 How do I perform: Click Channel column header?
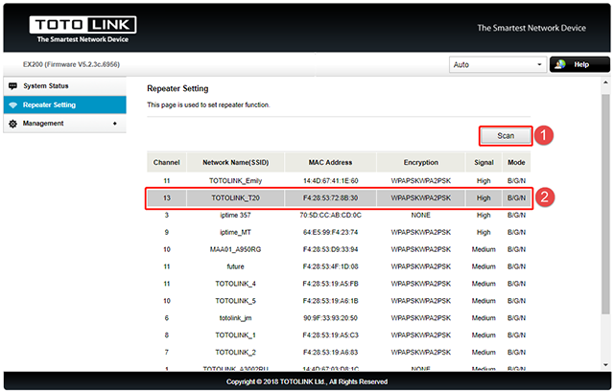166,162
